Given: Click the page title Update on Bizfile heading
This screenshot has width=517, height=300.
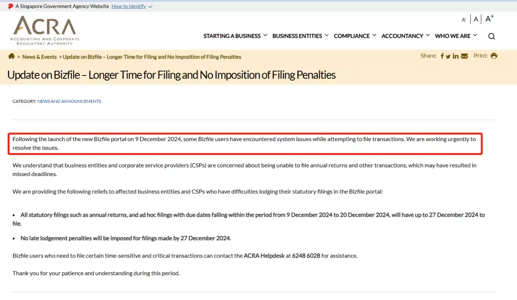Looking at the screenshot, I should tap(171, 75).
